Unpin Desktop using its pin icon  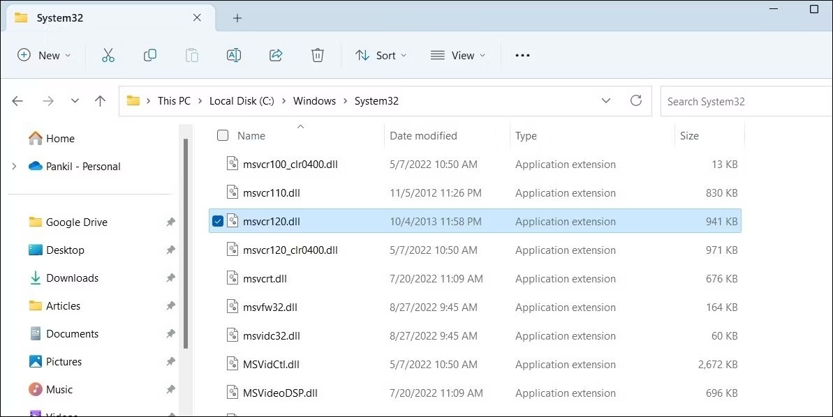point(170,250)
